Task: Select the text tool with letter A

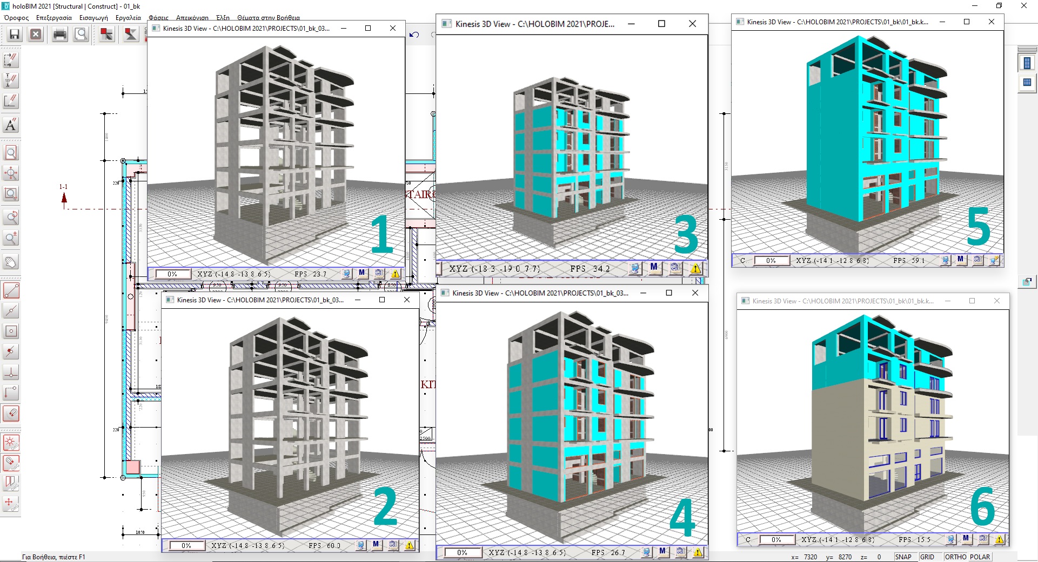Action: tap(11, 125)
